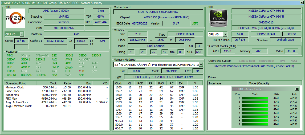Click the Bus column header in CPU table
The height and width of the screenshot is (135, 305).
pyautogui.click(x=83, y=83)
